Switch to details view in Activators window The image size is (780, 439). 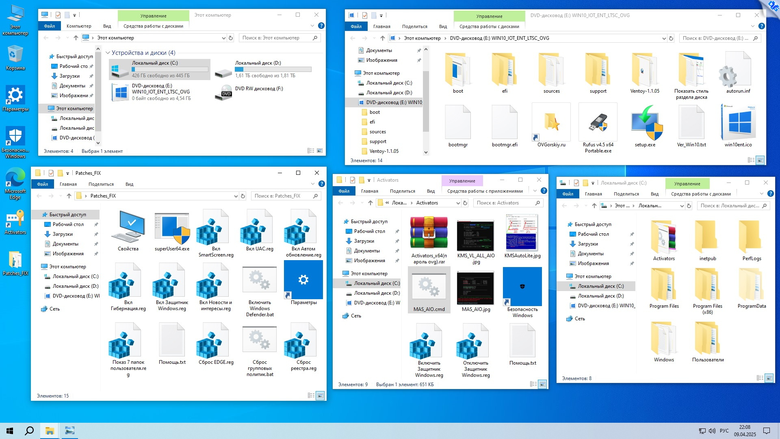(533, 384)
